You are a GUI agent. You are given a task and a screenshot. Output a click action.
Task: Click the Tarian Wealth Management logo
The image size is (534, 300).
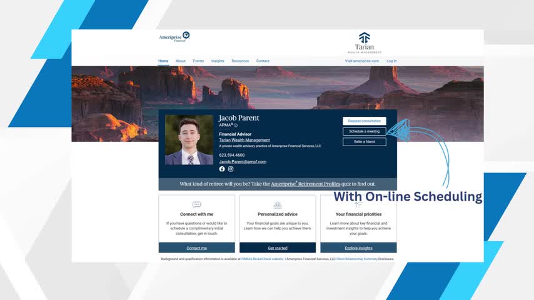pos(364,42)
